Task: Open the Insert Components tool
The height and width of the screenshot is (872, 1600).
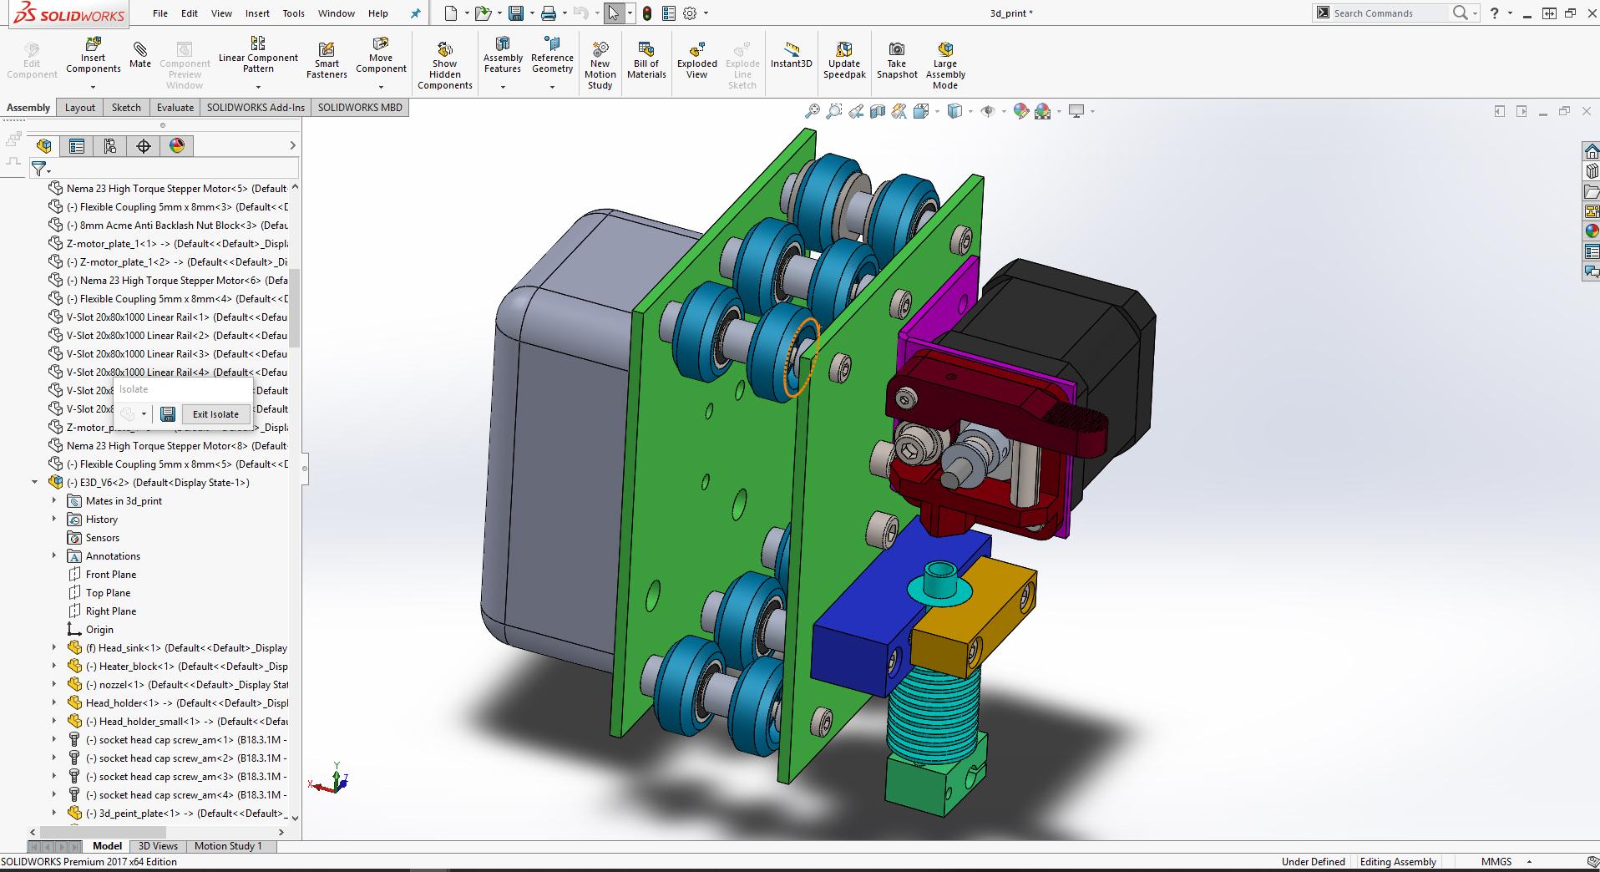Action: (93, 55)
